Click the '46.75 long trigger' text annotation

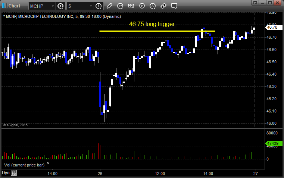click(152, 24)
